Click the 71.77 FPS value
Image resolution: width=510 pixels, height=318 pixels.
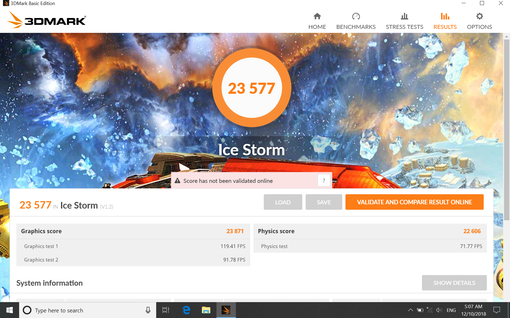[471, 246]
